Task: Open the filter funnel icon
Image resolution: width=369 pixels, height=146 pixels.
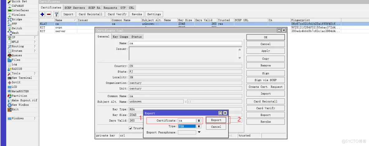Action: (x=56, y=14)
